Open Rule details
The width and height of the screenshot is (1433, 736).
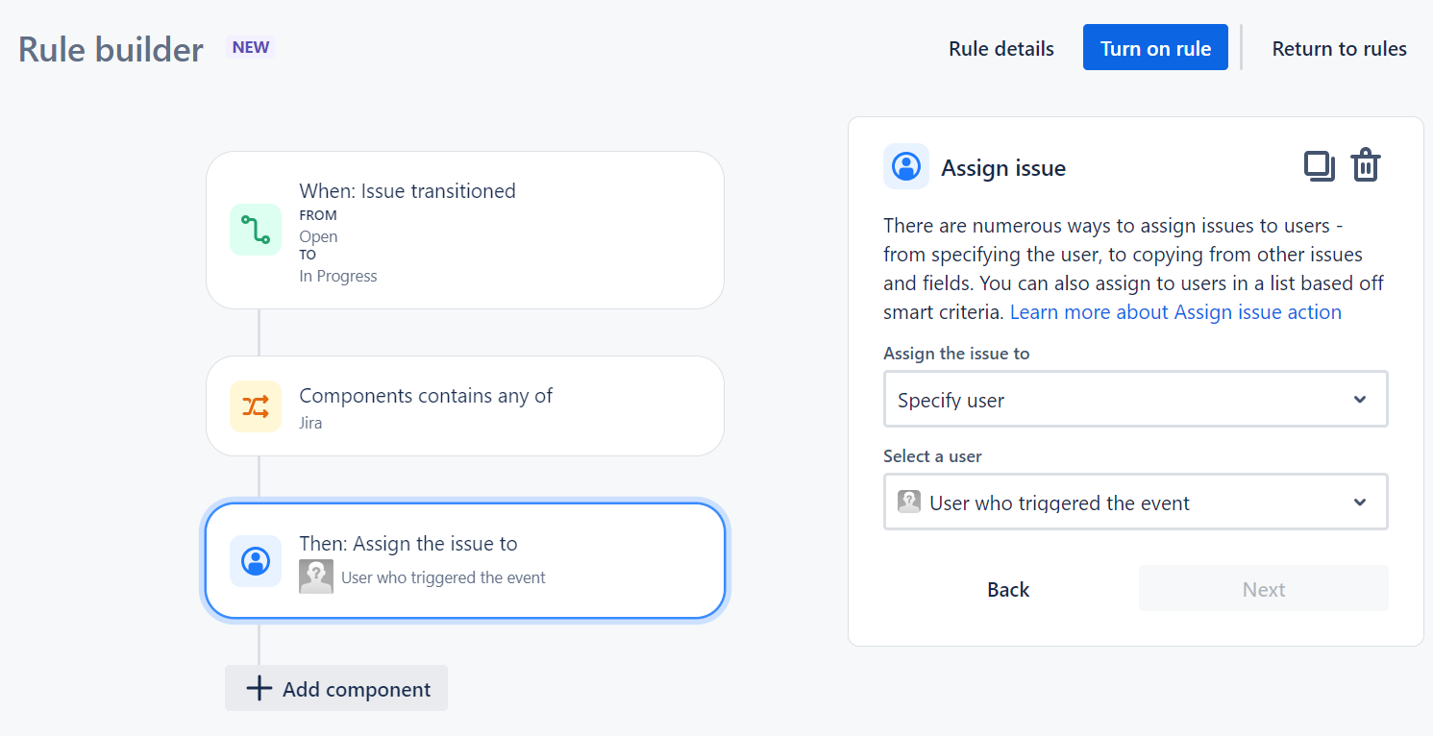pos(1001,47)
